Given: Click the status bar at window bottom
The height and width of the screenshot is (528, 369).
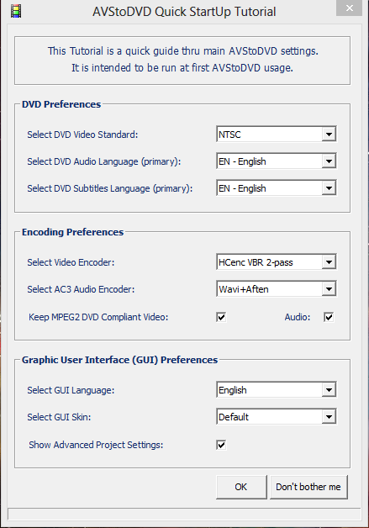Looking at the screenshot, I should [x=184, y=515].
